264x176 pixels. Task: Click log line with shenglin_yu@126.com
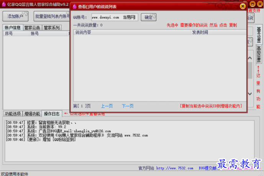click(x=58, y=131)
